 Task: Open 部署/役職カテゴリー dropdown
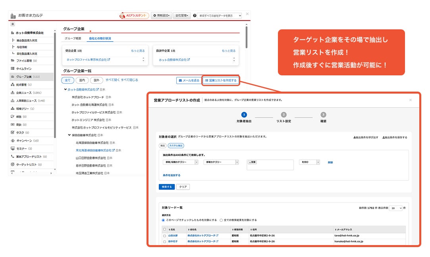[180, 162]
